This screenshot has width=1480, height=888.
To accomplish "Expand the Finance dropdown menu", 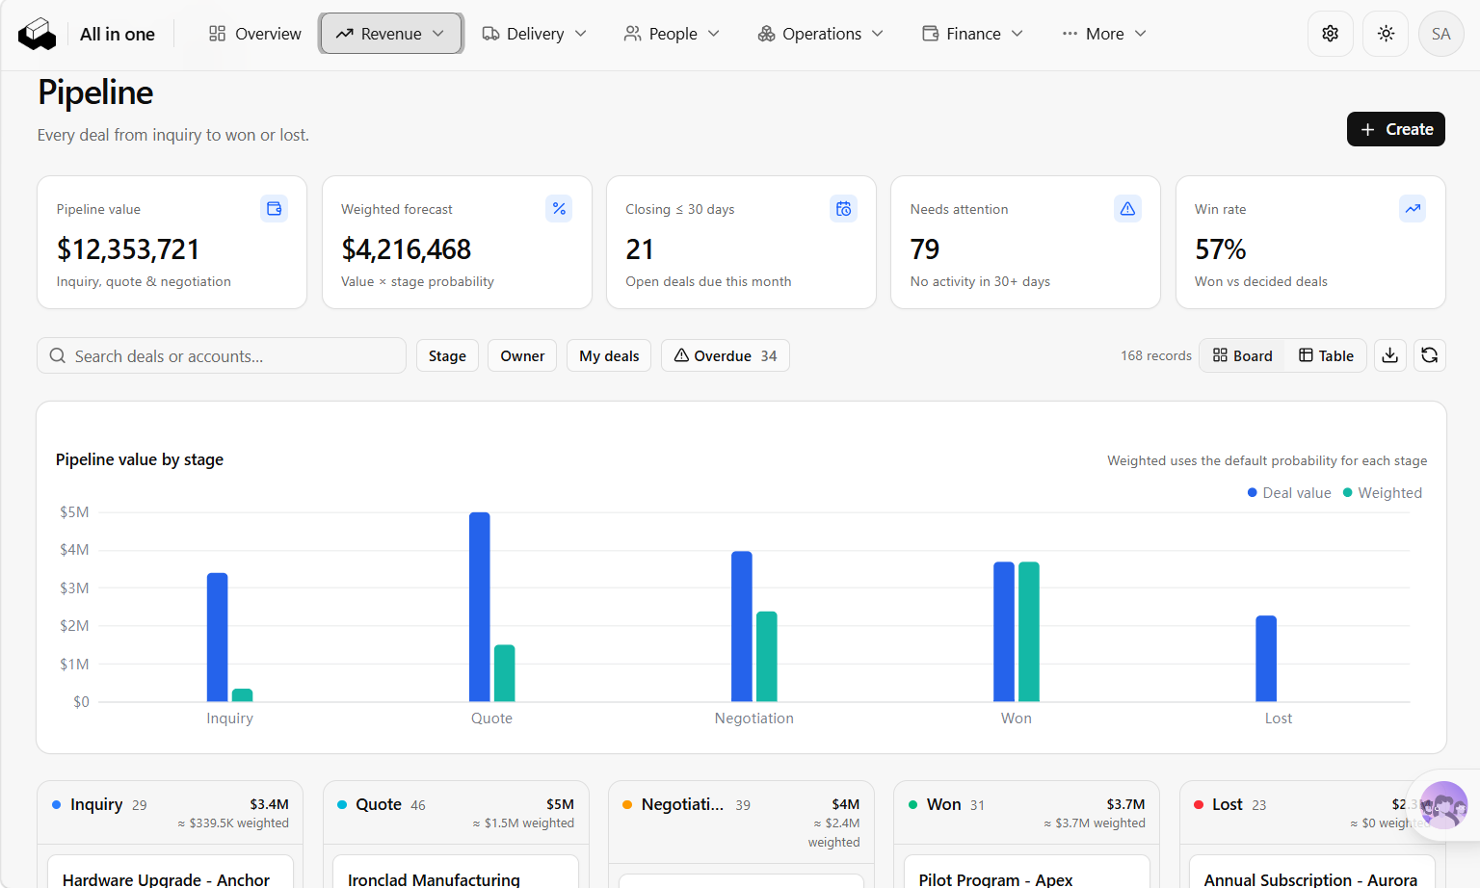I will tap(973, 34).
